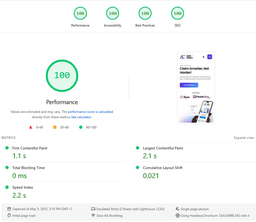
Task: Click the session icon beside Single page session
Action: pyautogui.click(x=177, y=209)
